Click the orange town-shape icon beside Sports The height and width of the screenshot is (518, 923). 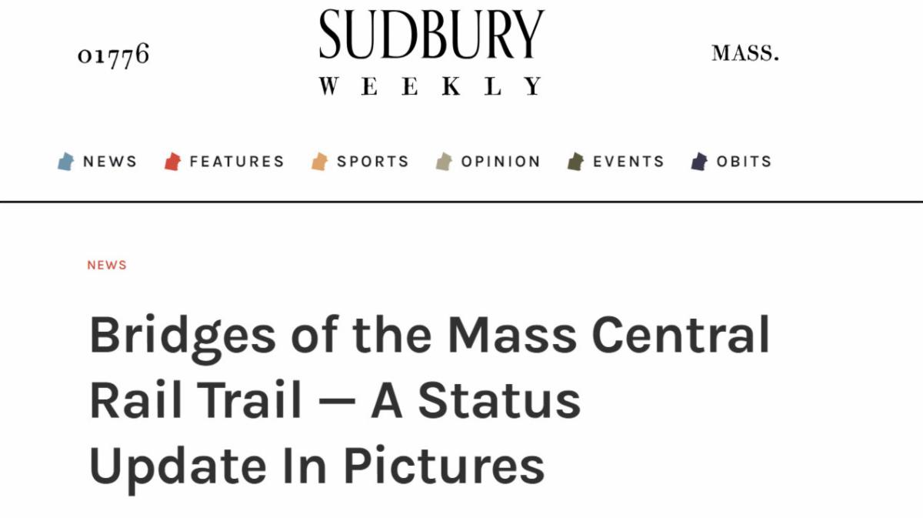click(x=319, y=162)
